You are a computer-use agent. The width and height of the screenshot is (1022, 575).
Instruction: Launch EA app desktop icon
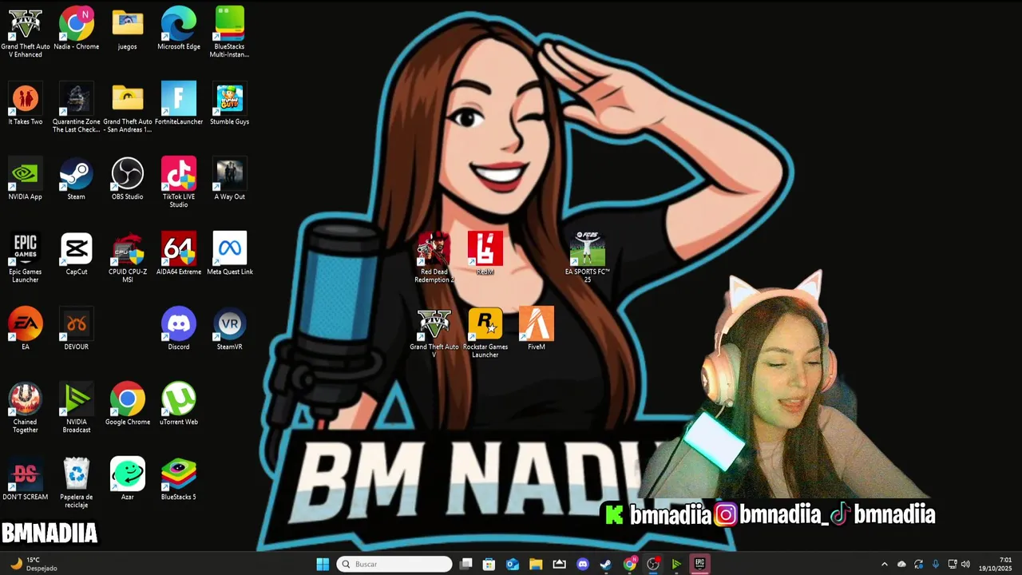(26, 329)
